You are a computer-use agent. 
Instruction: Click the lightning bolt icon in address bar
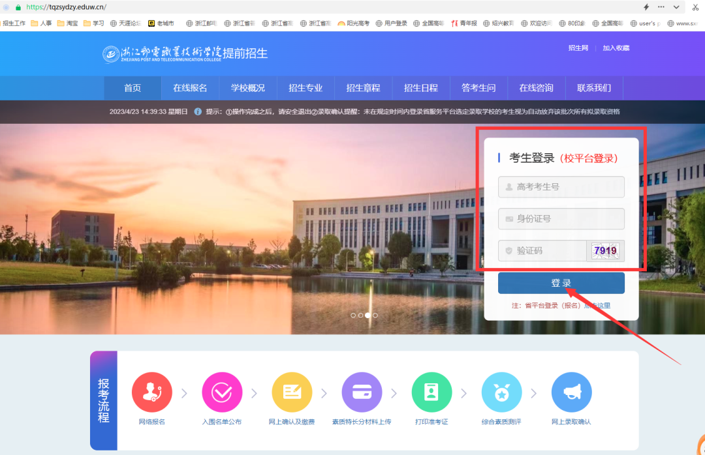tap(646, 7)
